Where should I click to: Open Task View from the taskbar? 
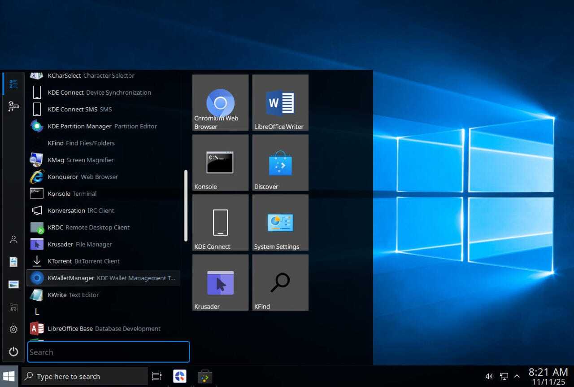coord(157,376)
